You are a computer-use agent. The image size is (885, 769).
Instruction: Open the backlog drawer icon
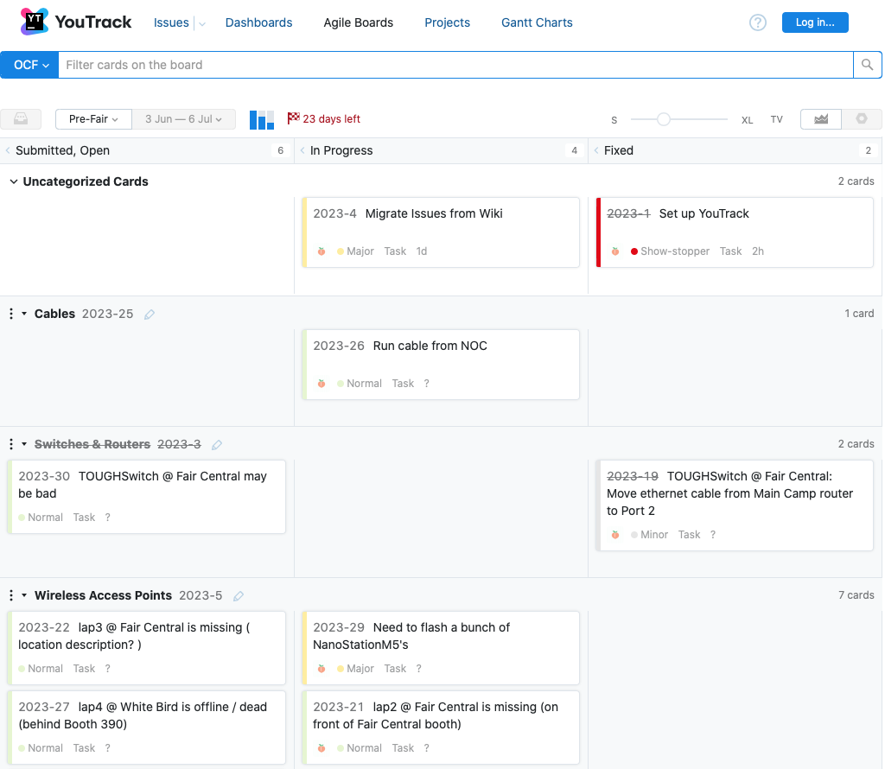click(21, 119)
